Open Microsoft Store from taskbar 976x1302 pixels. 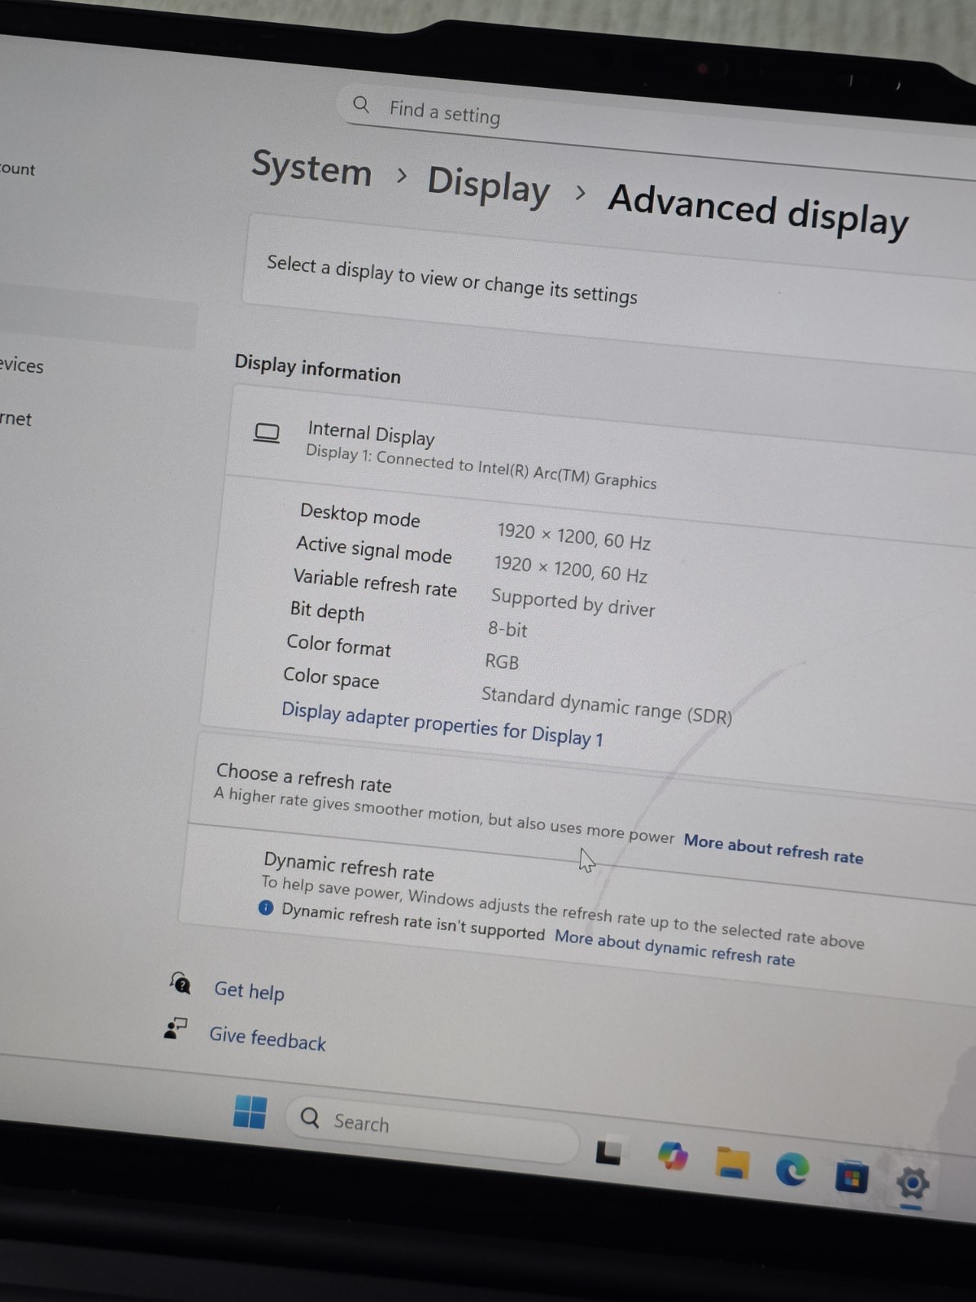click(852, 1177)
